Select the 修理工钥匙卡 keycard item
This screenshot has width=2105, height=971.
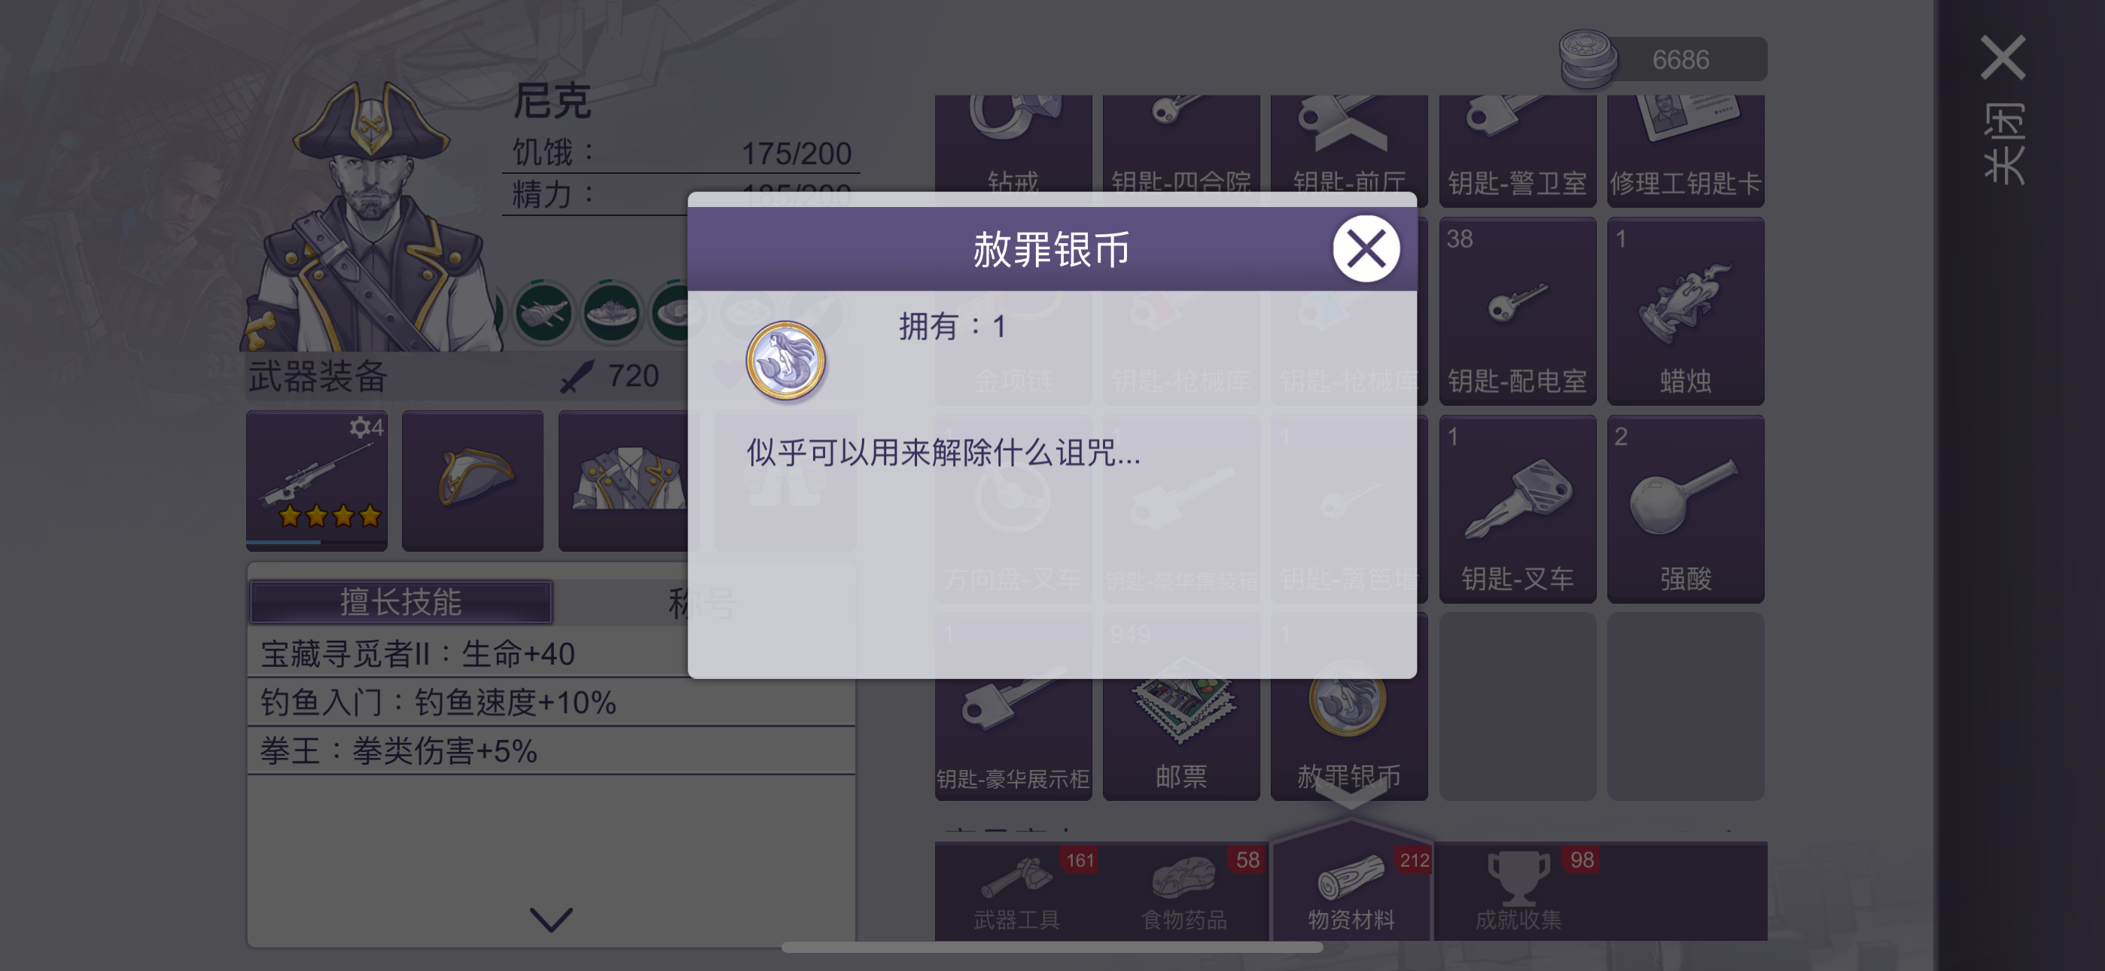(x=1685, y=151)
